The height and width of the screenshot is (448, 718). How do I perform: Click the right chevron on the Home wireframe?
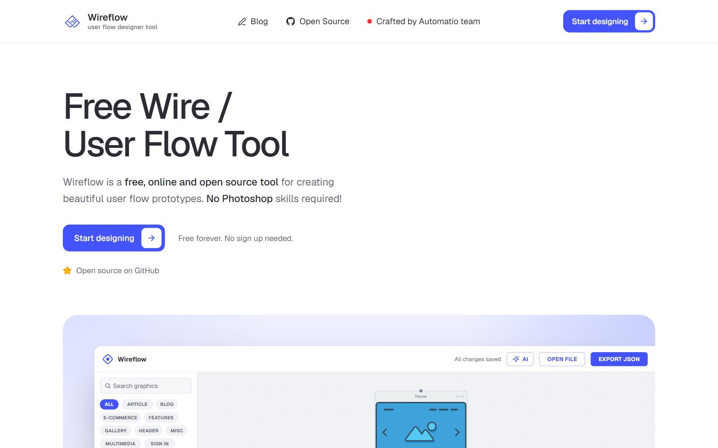(457, 432)
